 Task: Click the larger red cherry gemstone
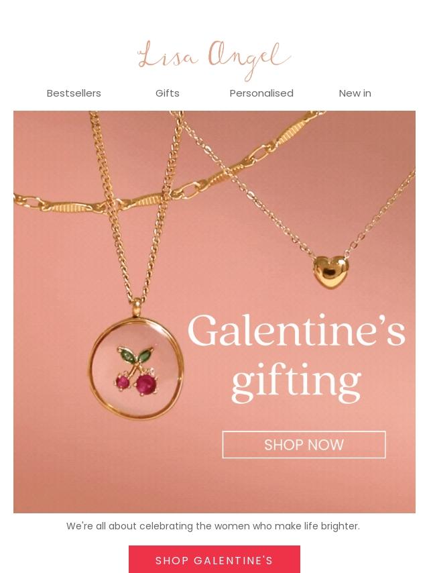click(x=146, y=384)
